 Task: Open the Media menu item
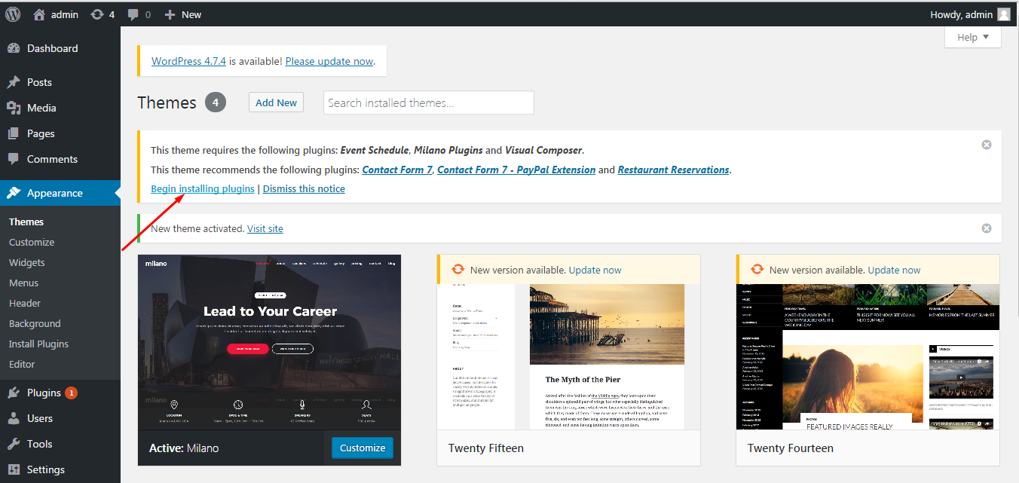(x=60, y=108)
